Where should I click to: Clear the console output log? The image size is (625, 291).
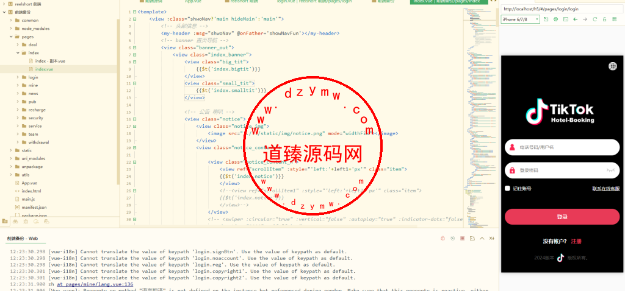[x=492, y=239]
